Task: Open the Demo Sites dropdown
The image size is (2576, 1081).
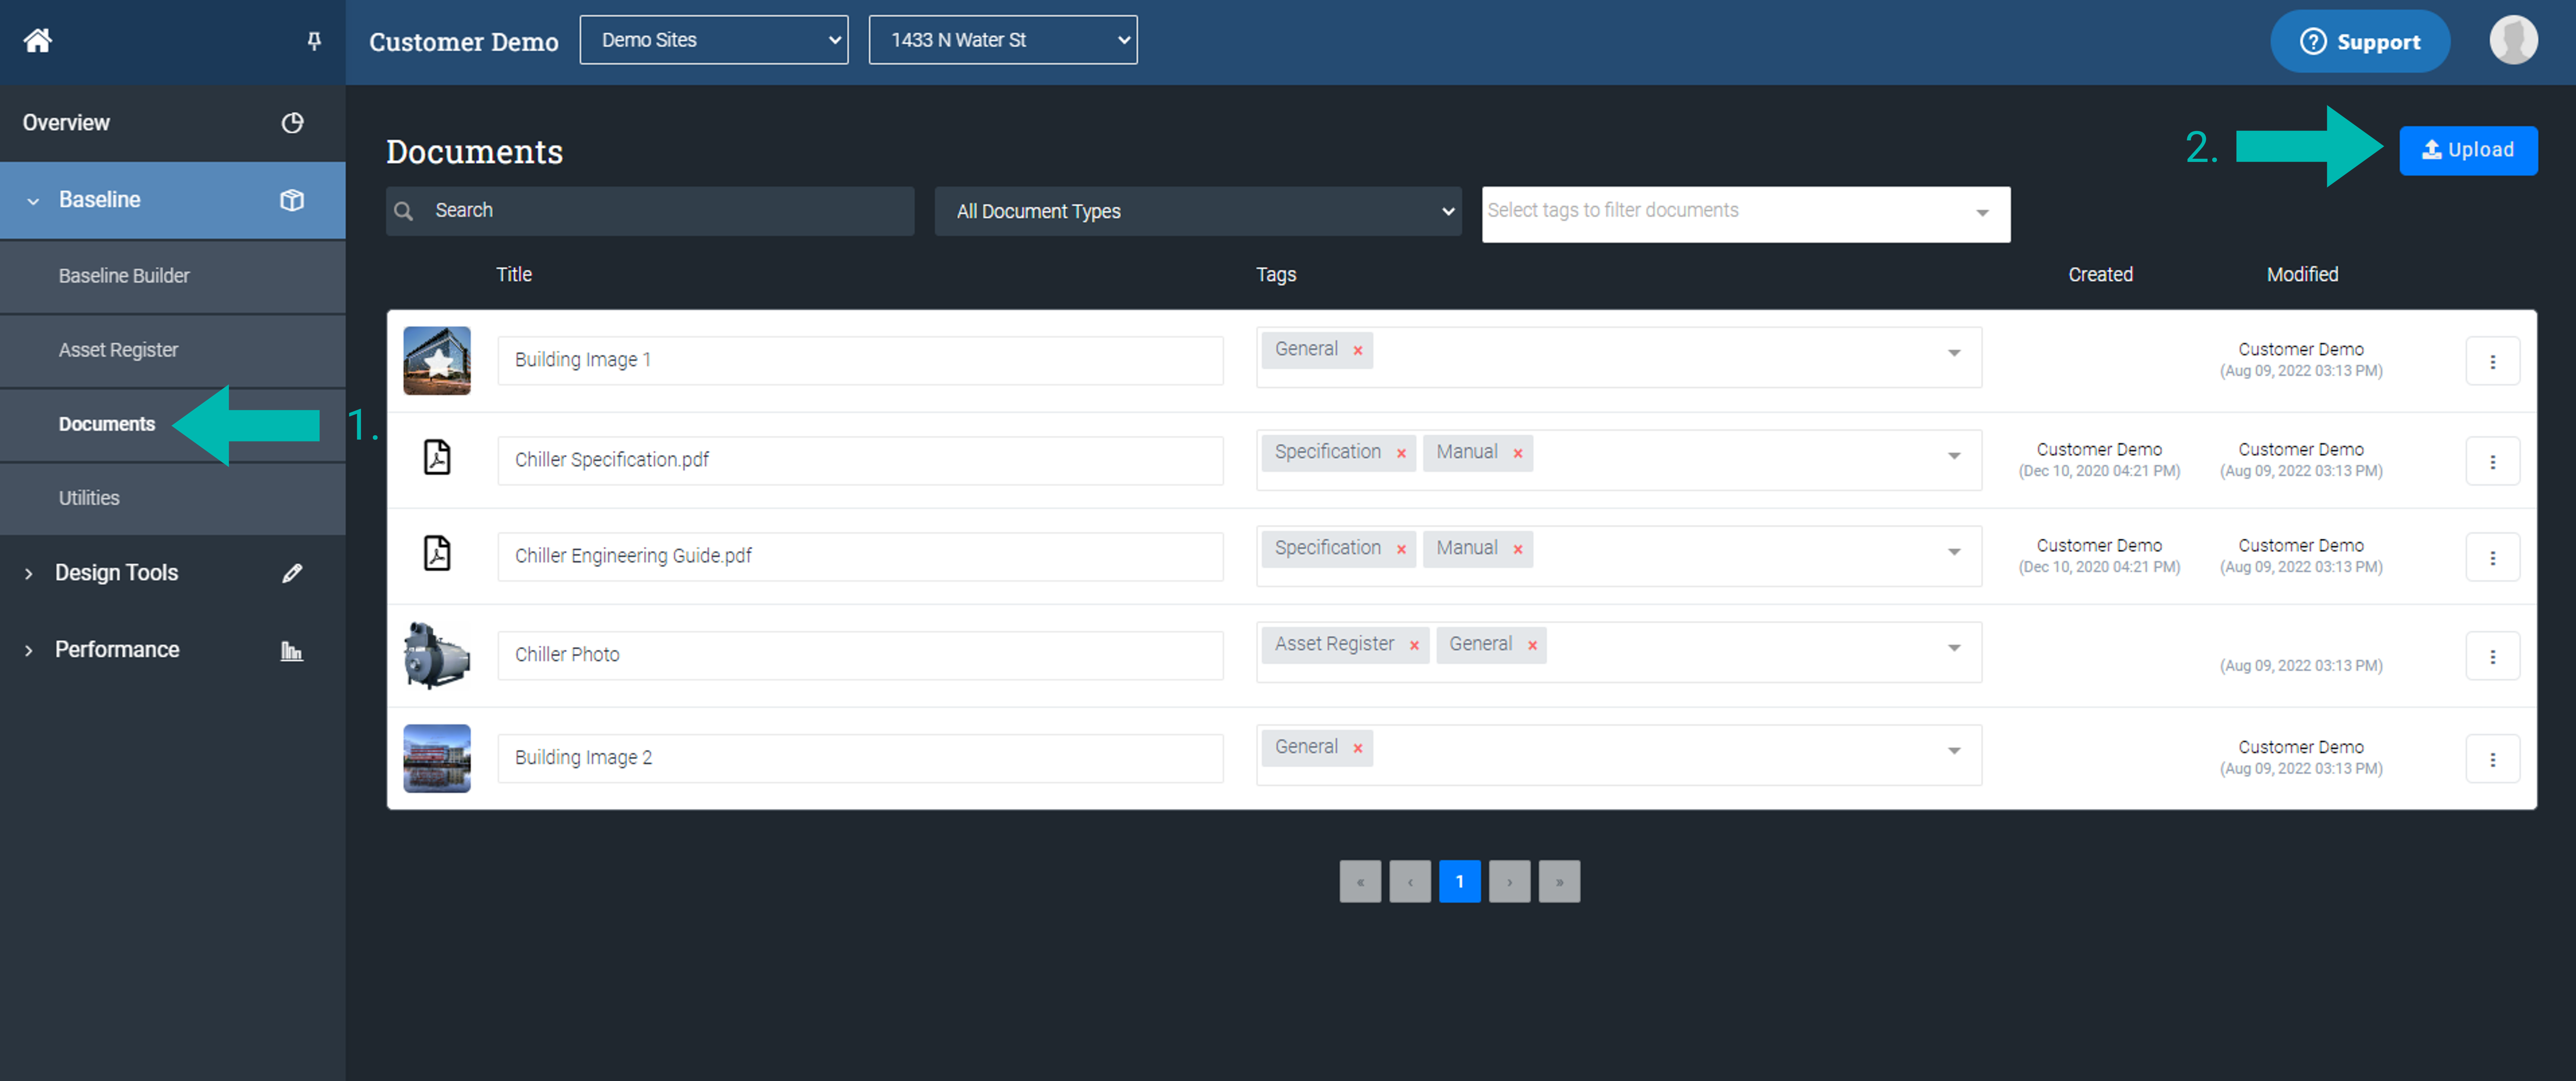Action: click(x=714, y=40)
